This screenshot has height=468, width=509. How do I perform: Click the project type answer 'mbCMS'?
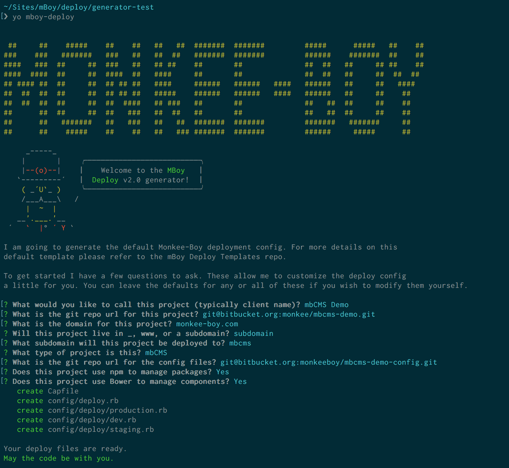click(156, 353)
